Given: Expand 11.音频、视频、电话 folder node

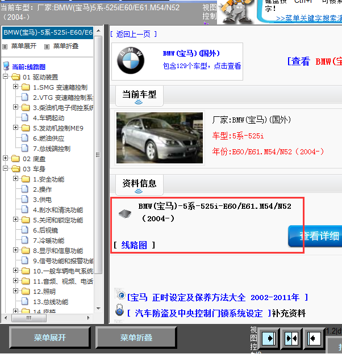Looking at the screenshot, I should [15, 281].
